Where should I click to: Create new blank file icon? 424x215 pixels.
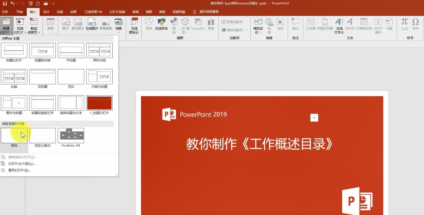(x=38, y=3)
